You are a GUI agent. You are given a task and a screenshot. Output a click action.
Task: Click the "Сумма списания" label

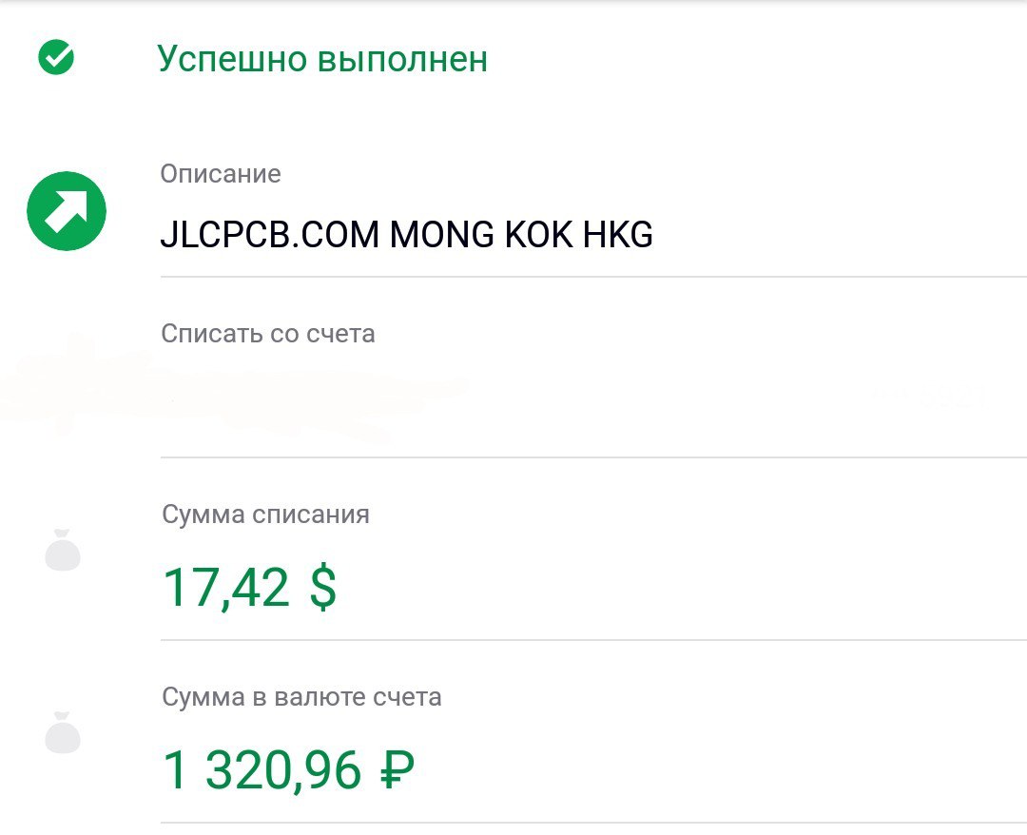pos(265,515)
